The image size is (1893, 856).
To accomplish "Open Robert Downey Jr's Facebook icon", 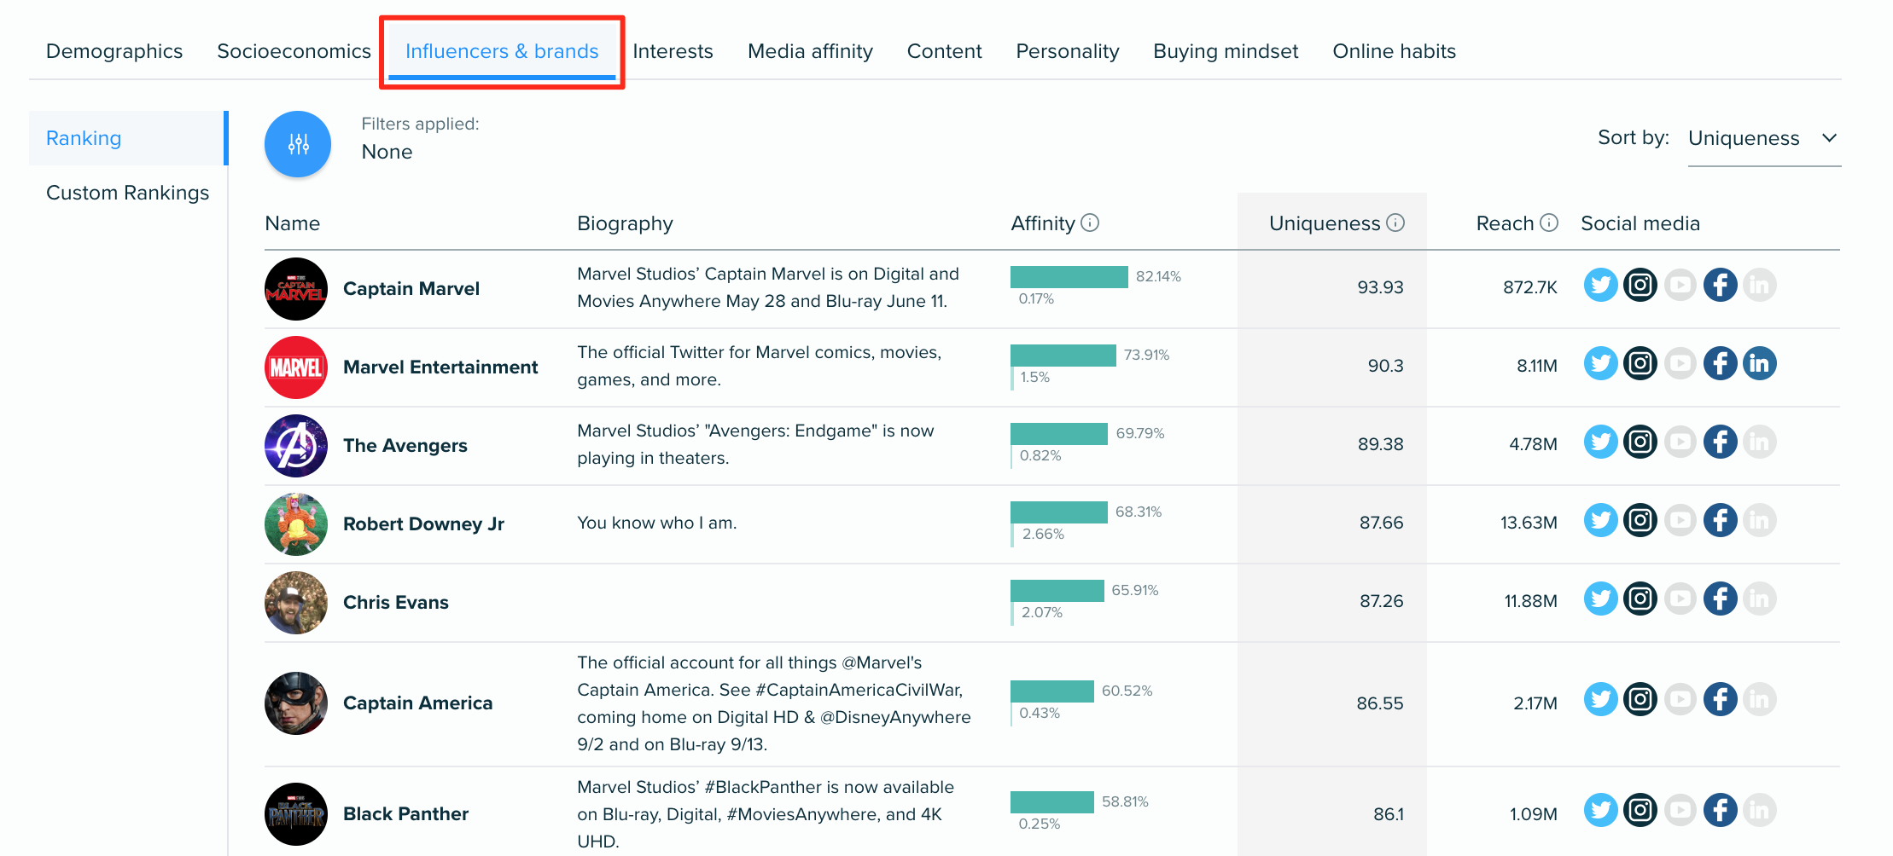I will [1721, 520].
